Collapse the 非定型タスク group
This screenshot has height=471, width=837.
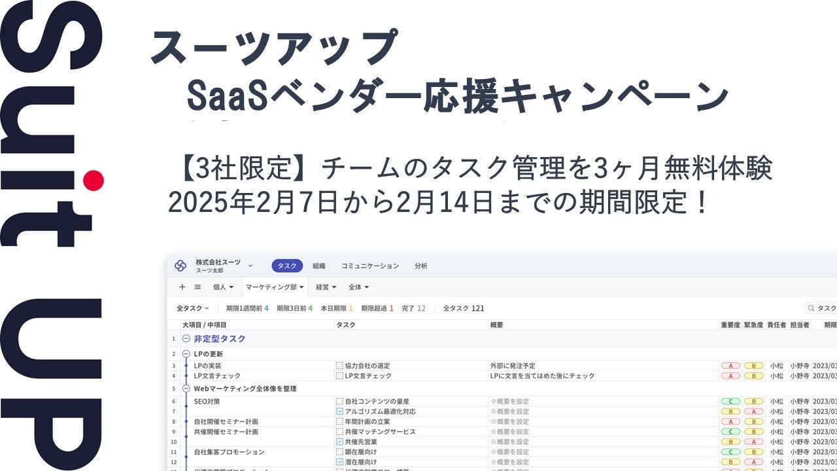186,339
